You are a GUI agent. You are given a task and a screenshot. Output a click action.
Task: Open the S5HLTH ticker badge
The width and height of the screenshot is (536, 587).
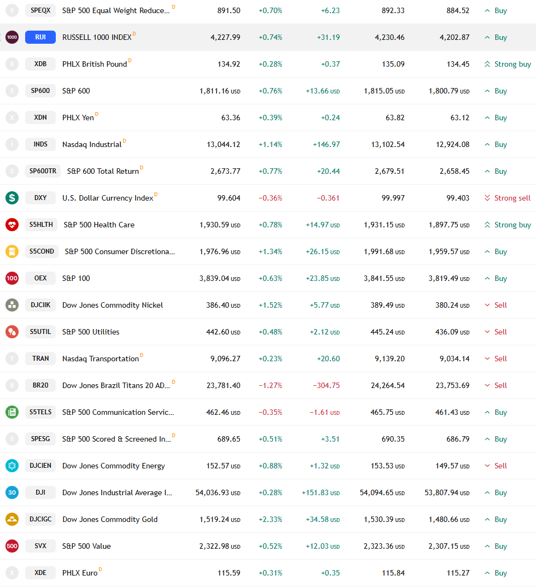(x=41, y=225)
